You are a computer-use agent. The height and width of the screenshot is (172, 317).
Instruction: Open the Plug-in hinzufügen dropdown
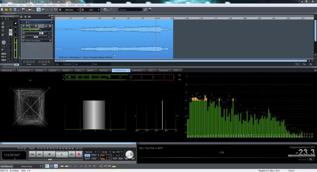pos(50,41)
